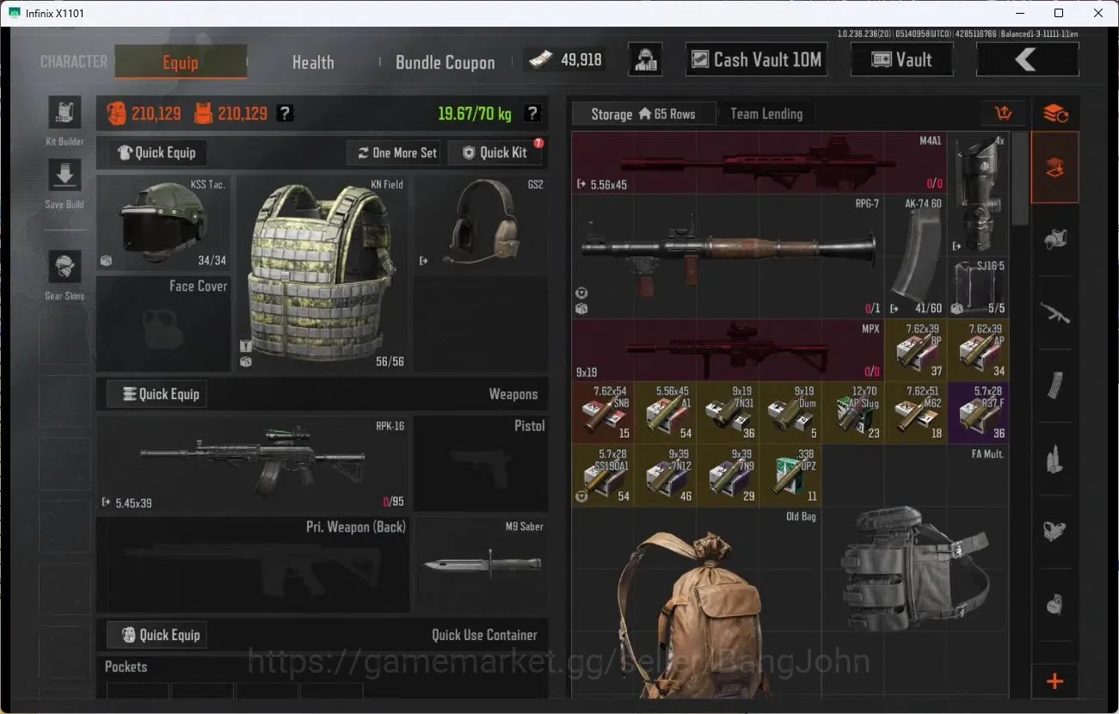The image size is (1119, 714).
Task: Click the back arrow button
Action: (x=1027, y=59)
